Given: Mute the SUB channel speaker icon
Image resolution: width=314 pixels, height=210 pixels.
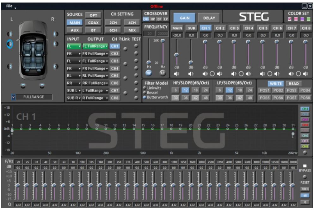Looking at the screenshot, I should (x=191, y=74).
